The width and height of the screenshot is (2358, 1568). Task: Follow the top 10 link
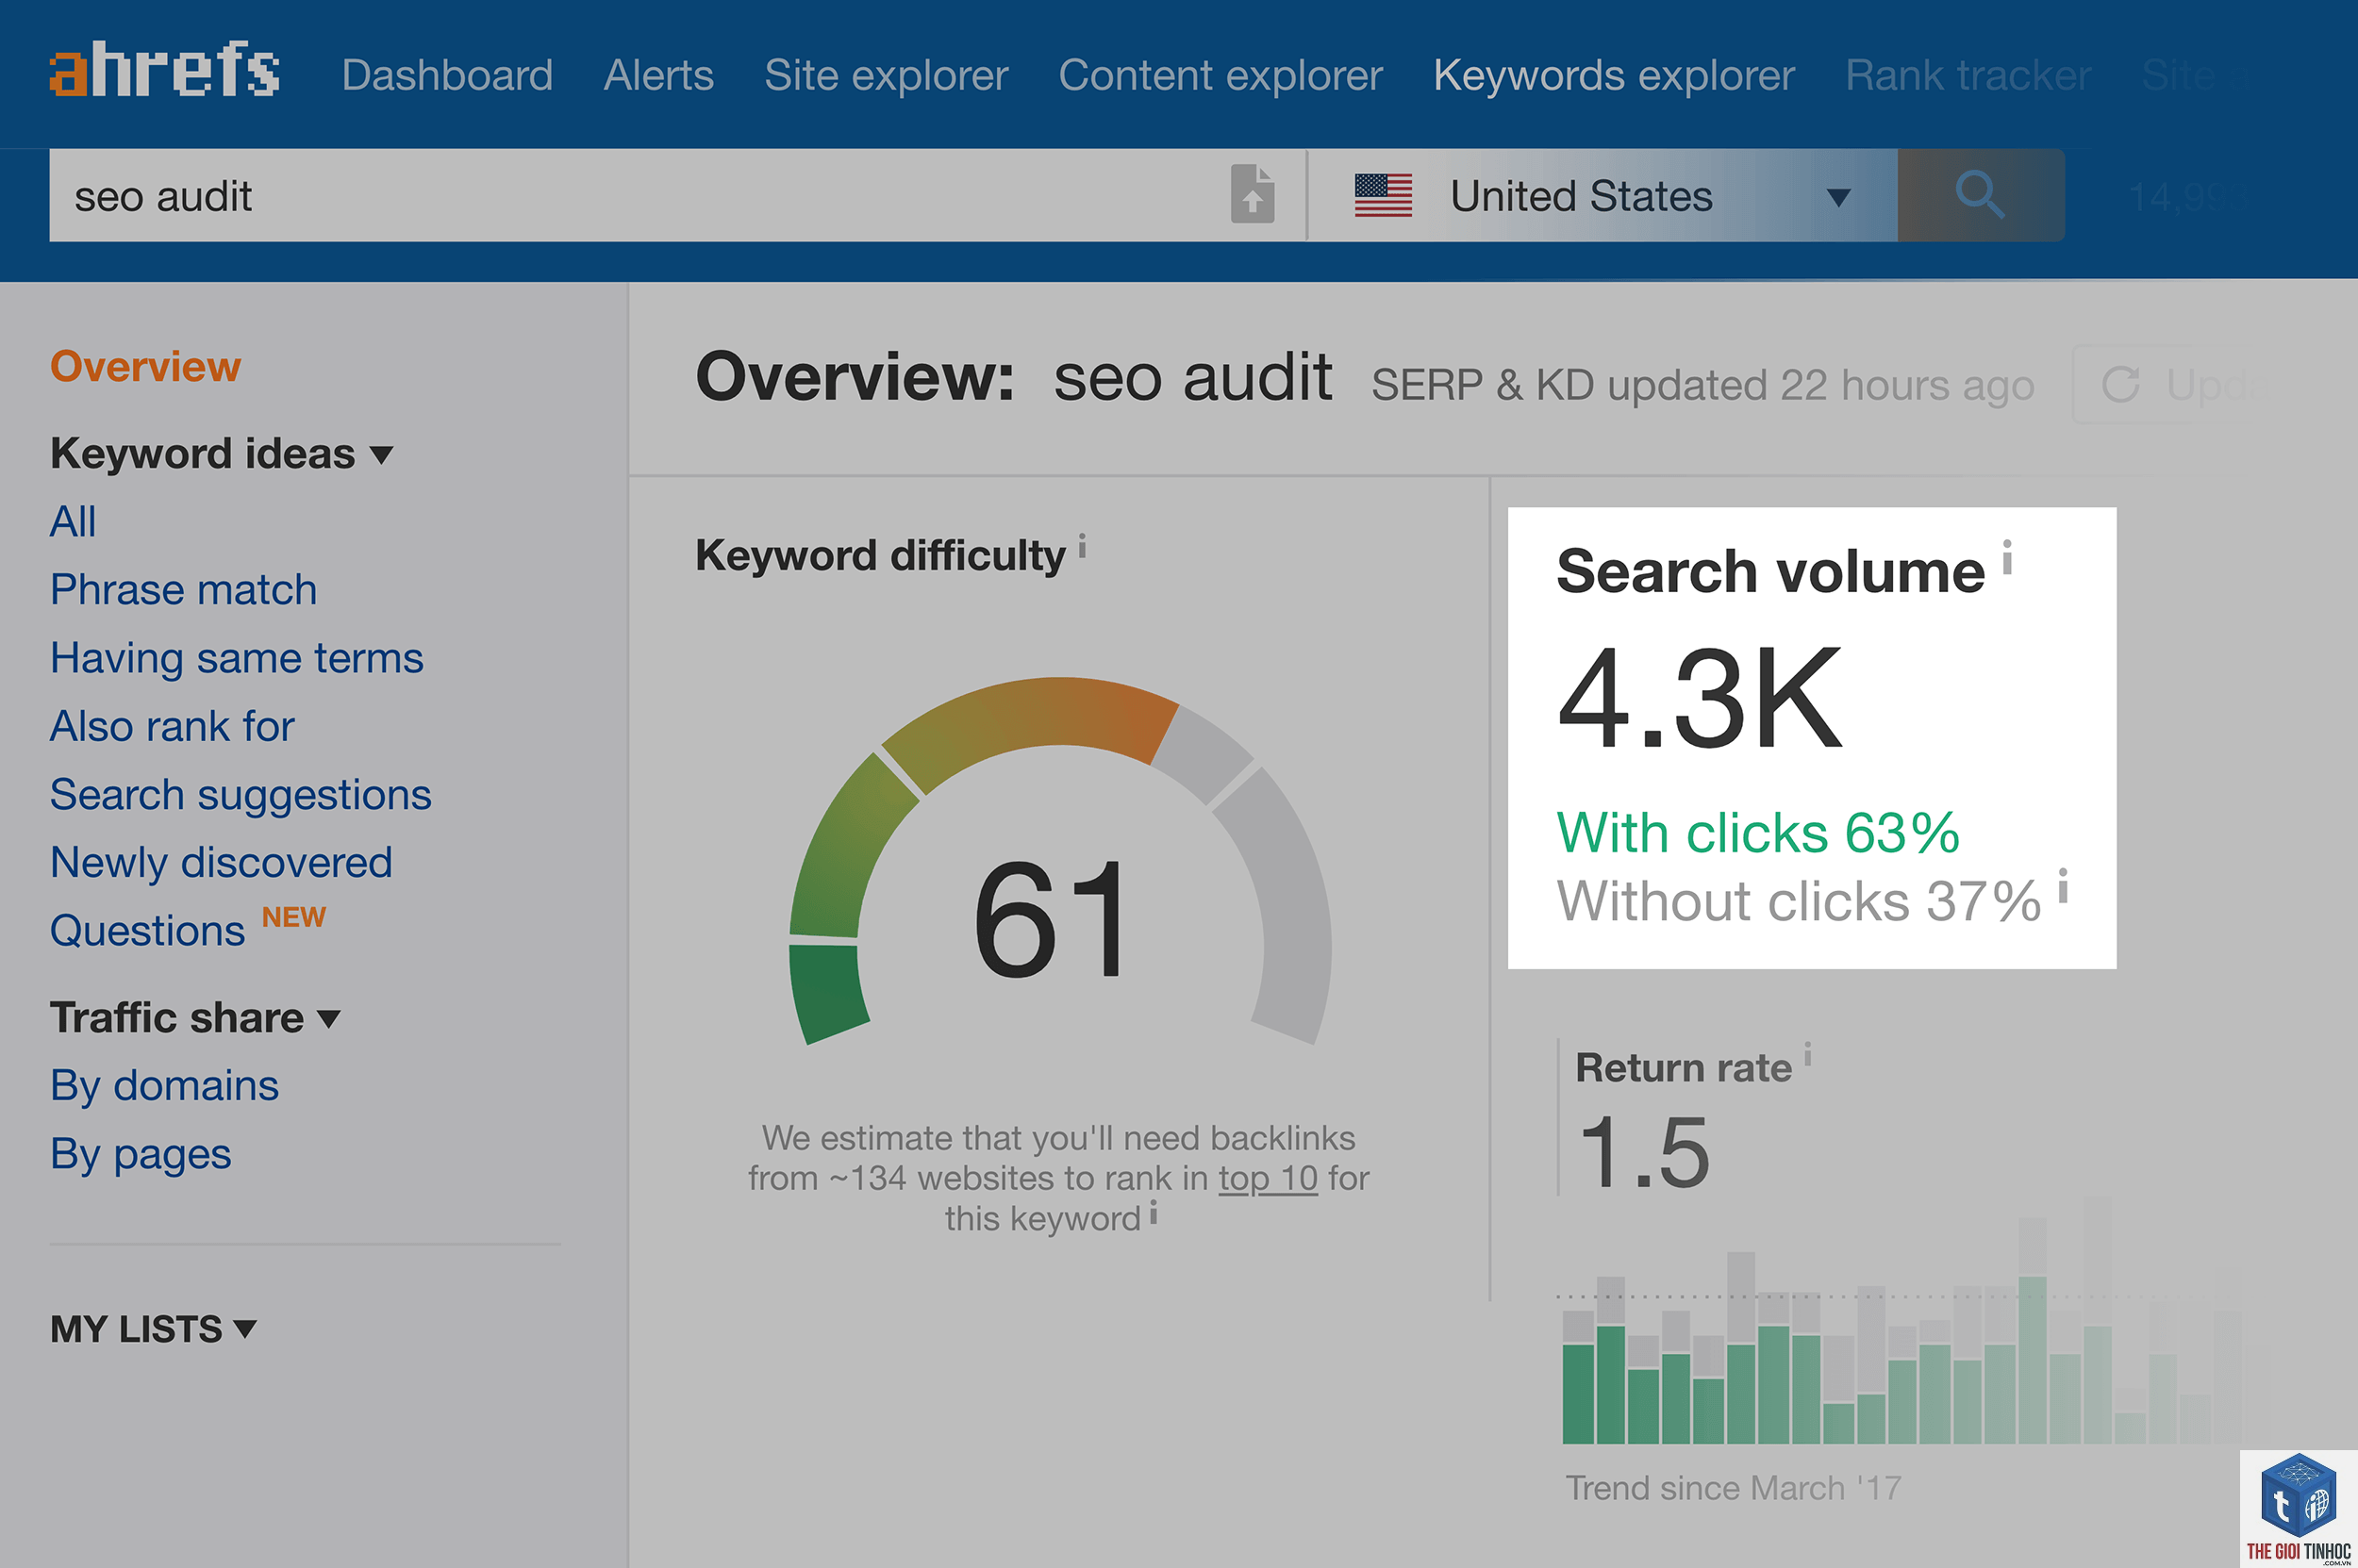pos(1268,1178)
